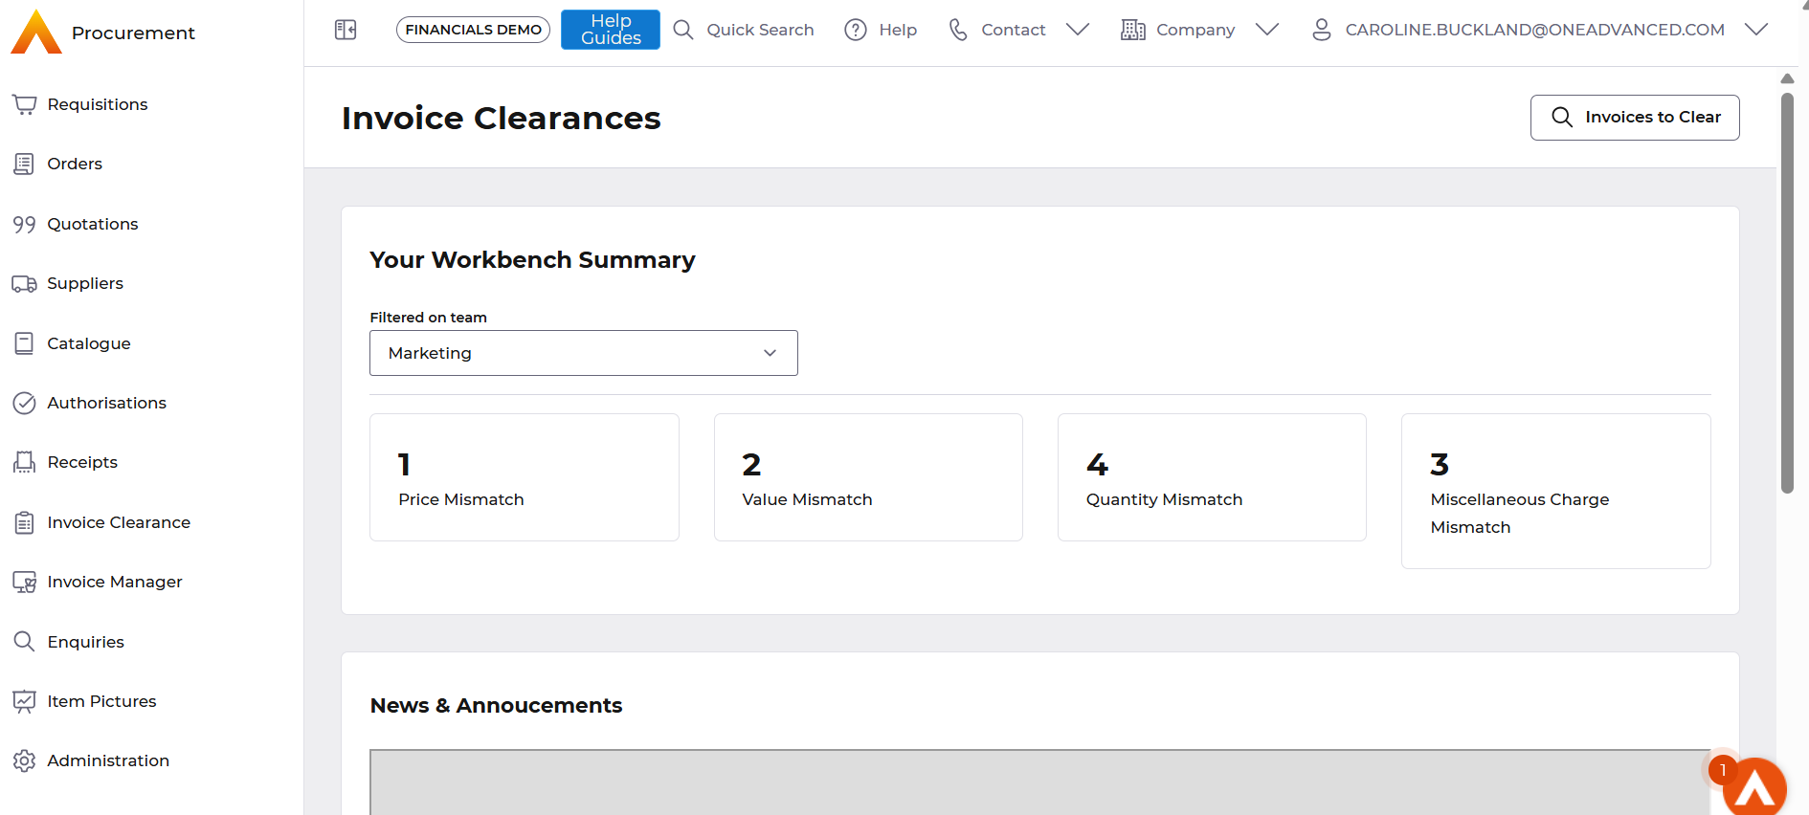Click the Your Workbench Summary heading
The height and width of the screenshot is (815, 1809).
532,260
